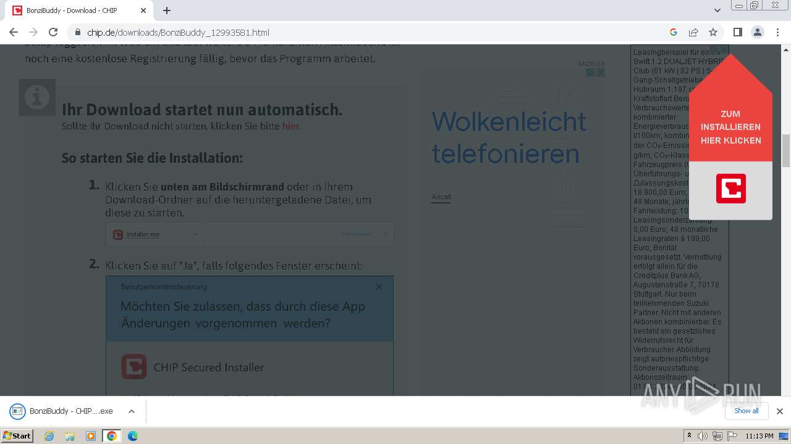This screenshot has height=444, width=791.
Task: Click the show desktop button
Action: 785,436
